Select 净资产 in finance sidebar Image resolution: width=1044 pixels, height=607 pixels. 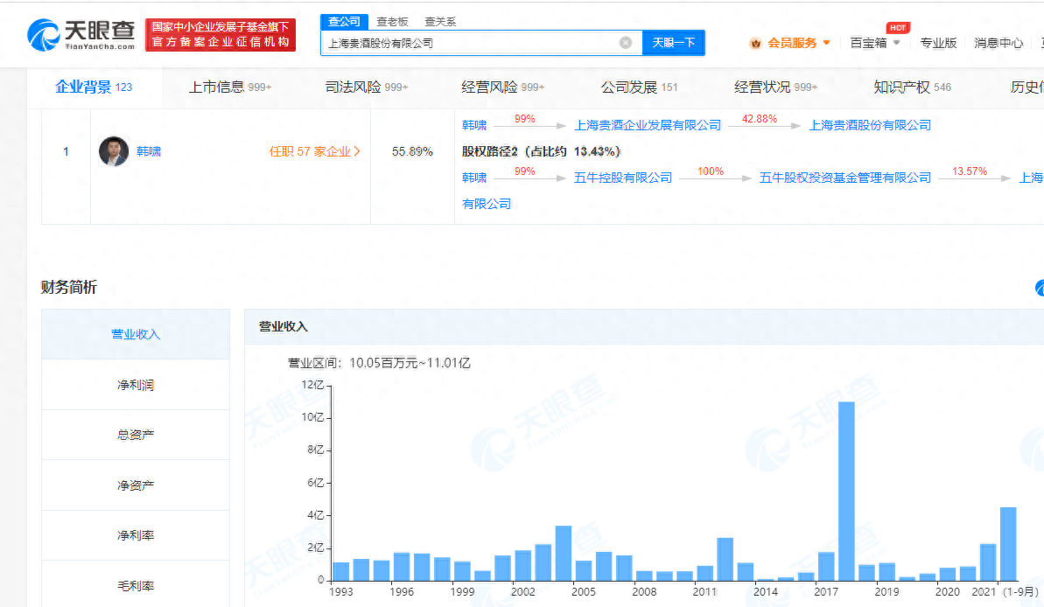pyautogui.click(x=136, y=485)
